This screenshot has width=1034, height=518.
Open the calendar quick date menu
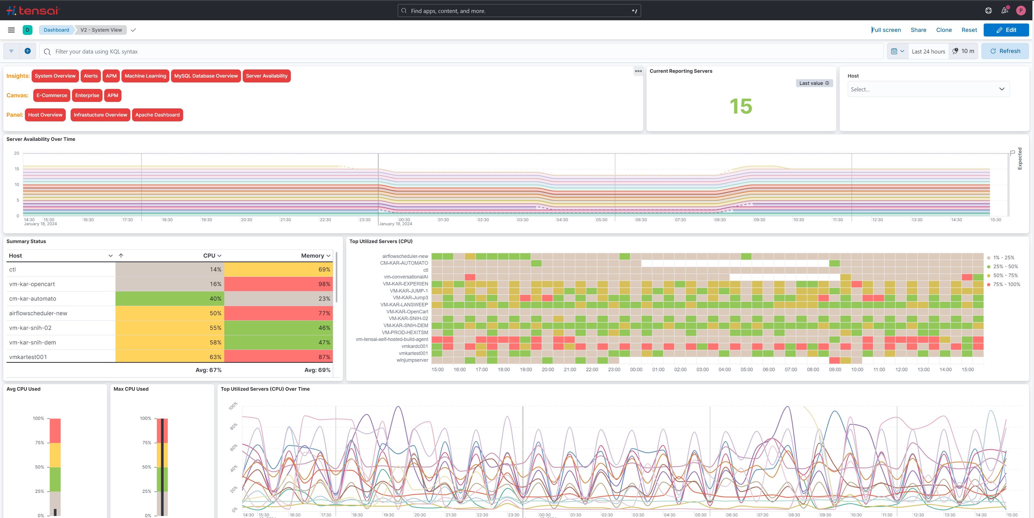coord(898,51)
